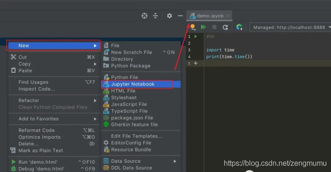Click the print(time.time()) code line

click(229, 57)
